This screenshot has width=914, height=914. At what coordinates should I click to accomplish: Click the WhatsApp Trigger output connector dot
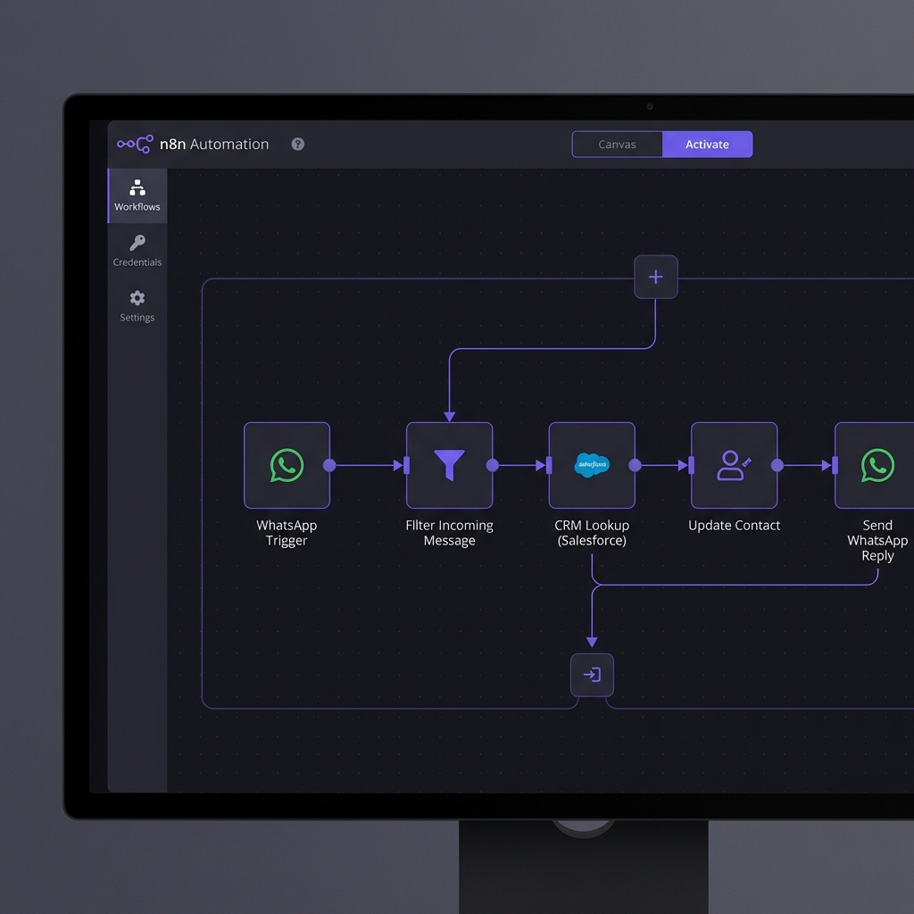click(x=329, y=465)
